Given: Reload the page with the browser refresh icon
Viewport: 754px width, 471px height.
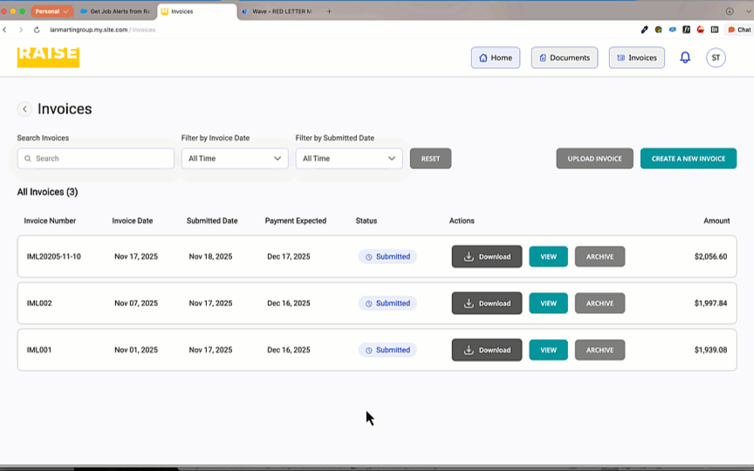Looking at the screenshot, I should click(x=37, y=30).
